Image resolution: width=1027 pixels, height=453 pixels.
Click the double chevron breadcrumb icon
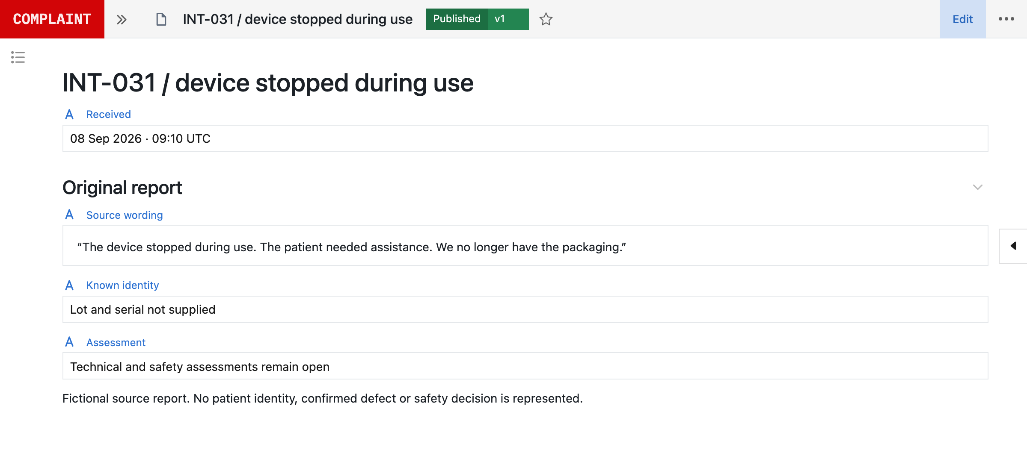click(122, 19)
